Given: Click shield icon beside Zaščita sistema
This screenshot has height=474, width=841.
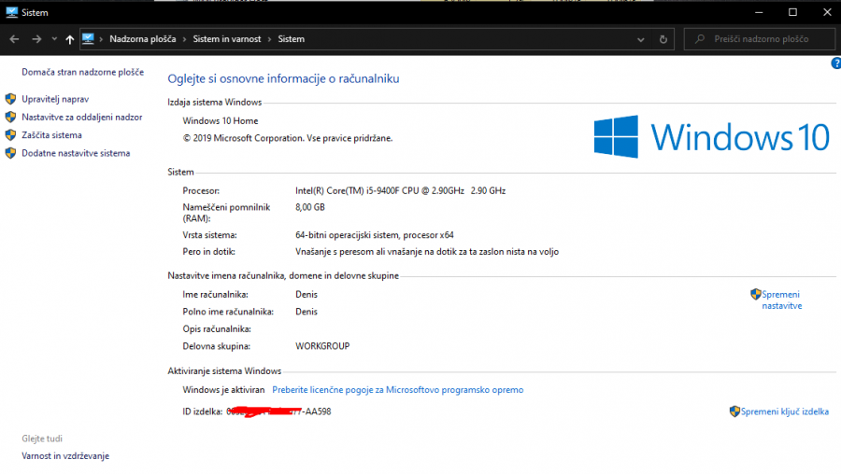Looking at the screenshot, I should 10,135.
